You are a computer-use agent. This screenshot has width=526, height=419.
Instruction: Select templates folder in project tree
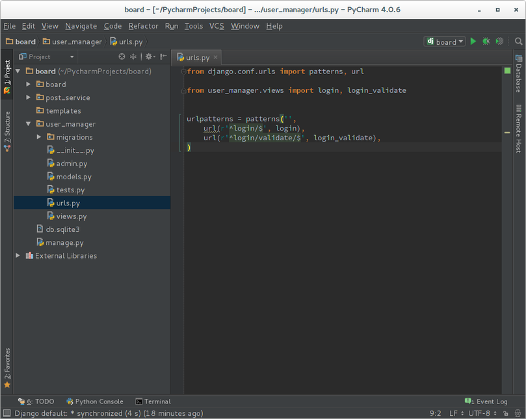point(59,110)
